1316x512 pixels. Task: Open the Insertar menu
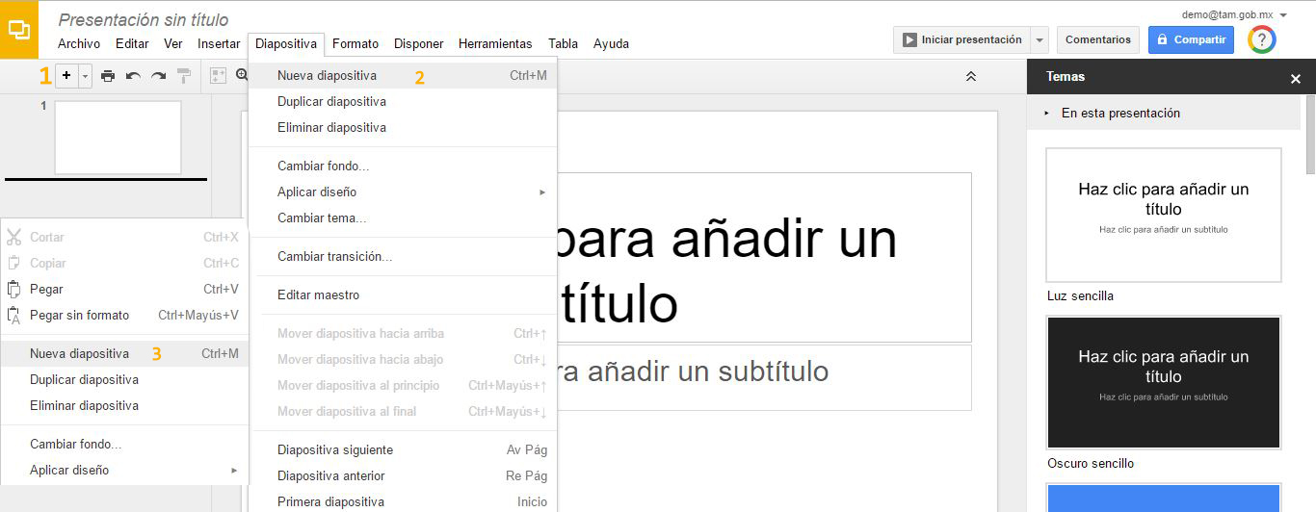click(x=219, y=43)
